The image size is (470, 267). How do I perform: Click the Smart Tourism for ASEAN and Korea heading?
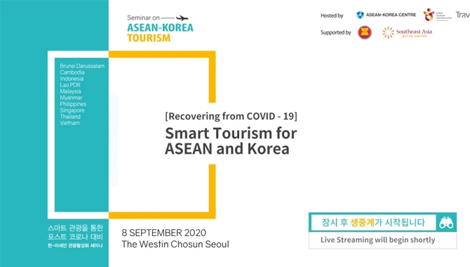pyautogui.click(x=231, y=141)
